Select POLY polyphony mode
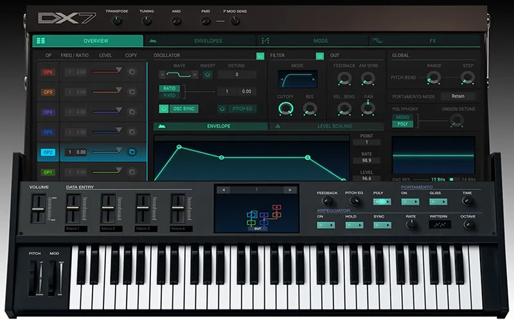The image size is (514, 321). click(x=403, y=124)
